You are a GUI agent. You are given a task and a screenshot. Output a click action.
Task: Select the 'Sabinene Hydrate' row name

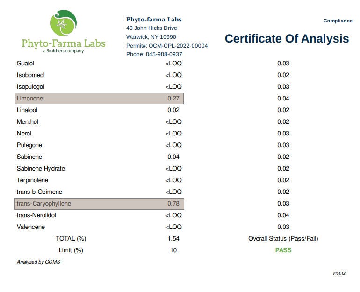click(x=41, y=169)
